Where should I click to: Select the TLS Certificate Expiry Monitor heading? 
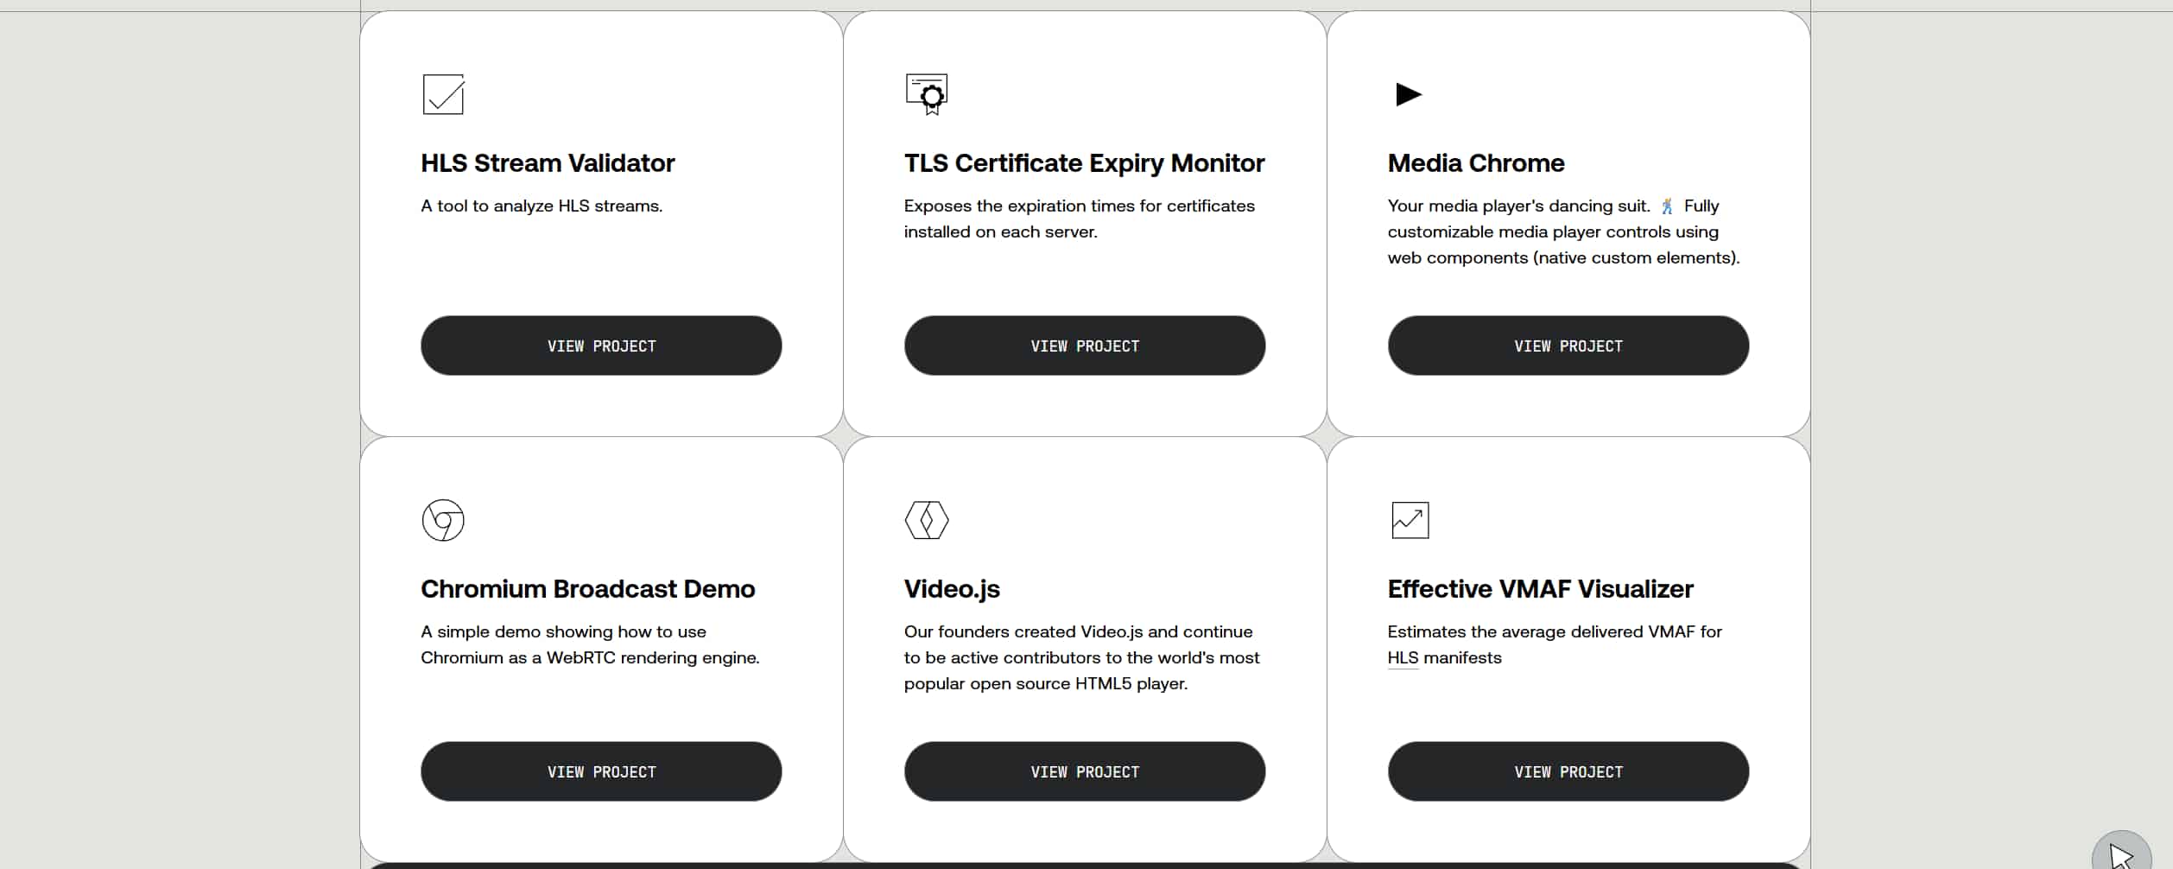pos(1084,163)
